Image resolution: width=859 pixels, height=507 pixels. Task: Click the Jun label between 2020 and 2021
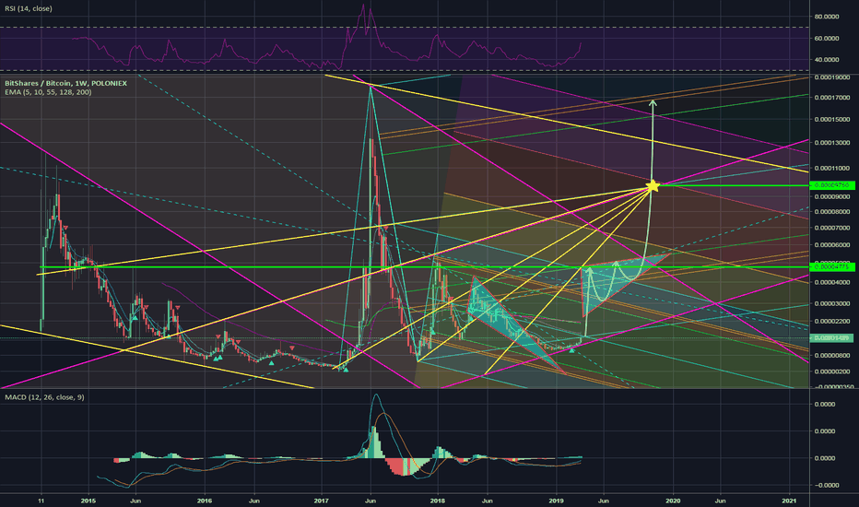(x=721, y=501)
